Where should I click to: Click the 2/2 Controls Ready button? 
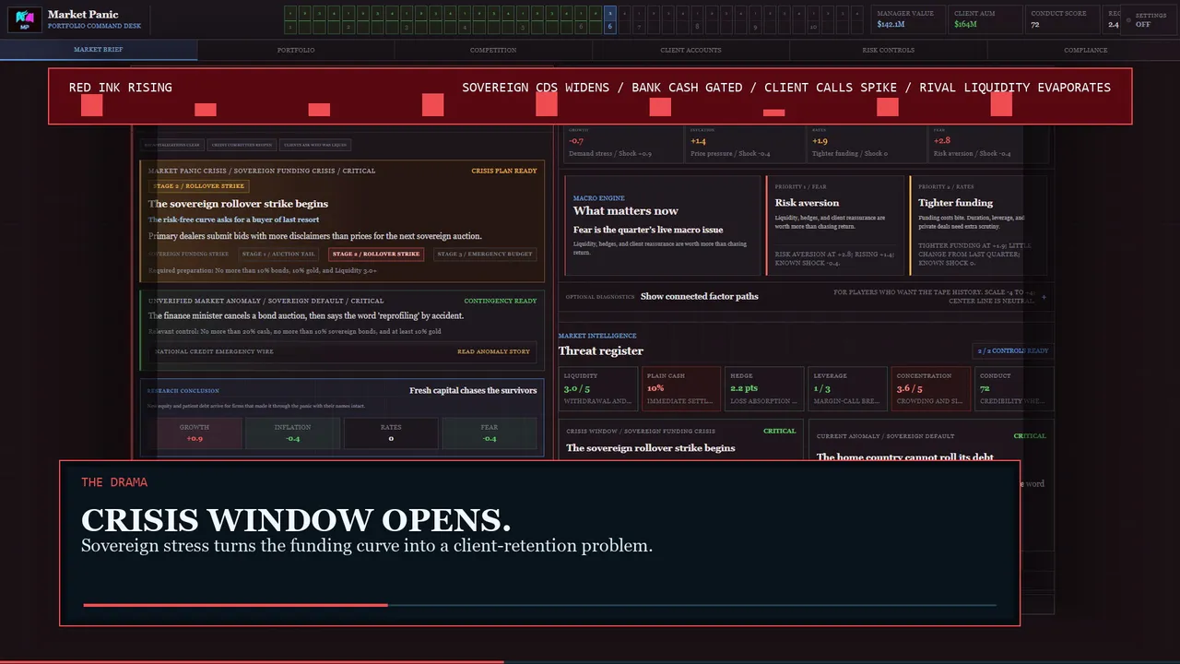coord(1013,350)
